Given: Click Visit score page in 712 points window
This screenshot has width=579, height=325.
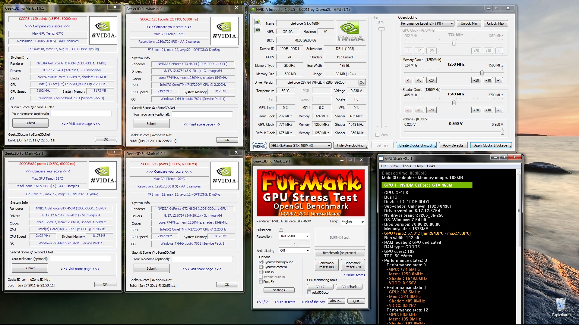Looking at the screenshot, I should (x=202, y=269).
